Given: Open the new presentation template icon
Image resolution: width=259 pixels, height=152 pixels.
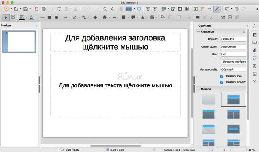Looking at the screenshot, I should pyautogui.click(x=6, y=9).
